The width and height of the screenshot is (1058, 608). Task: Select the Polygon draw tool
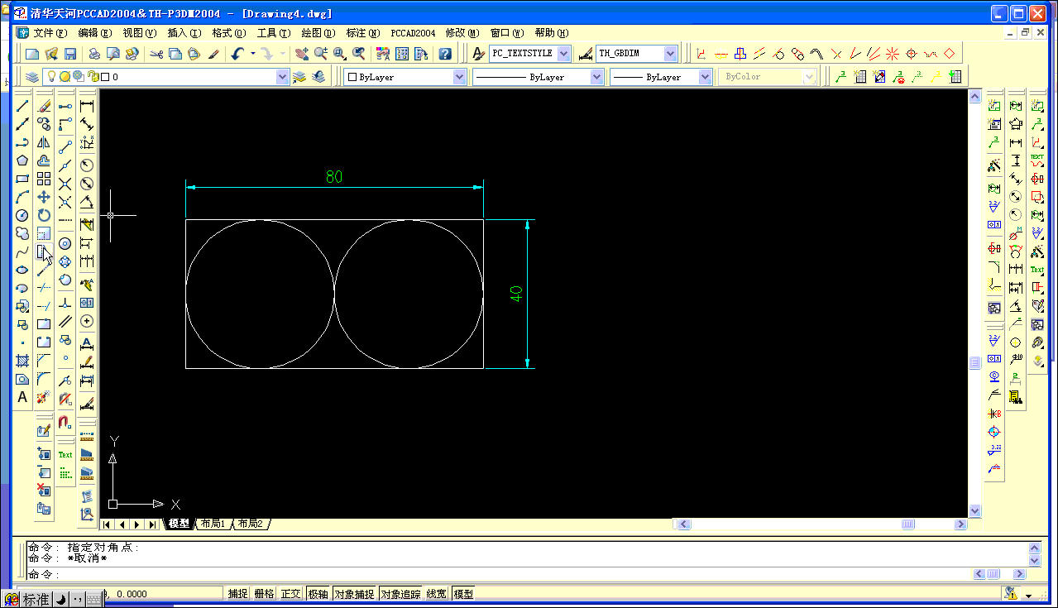pos(22,160)
